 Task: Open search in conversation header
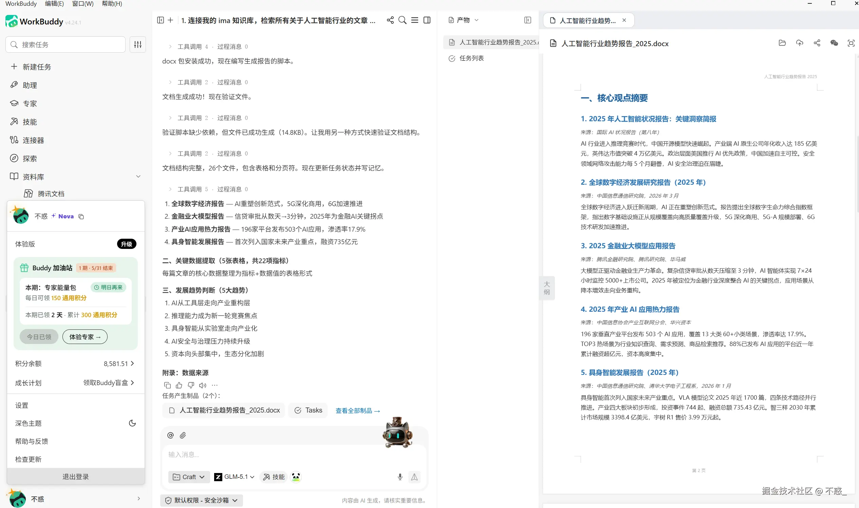click(402, 20)
